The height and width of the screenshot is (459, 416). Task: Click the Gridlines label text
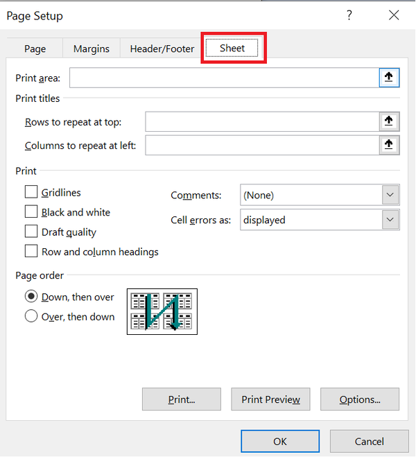[61, 193]
